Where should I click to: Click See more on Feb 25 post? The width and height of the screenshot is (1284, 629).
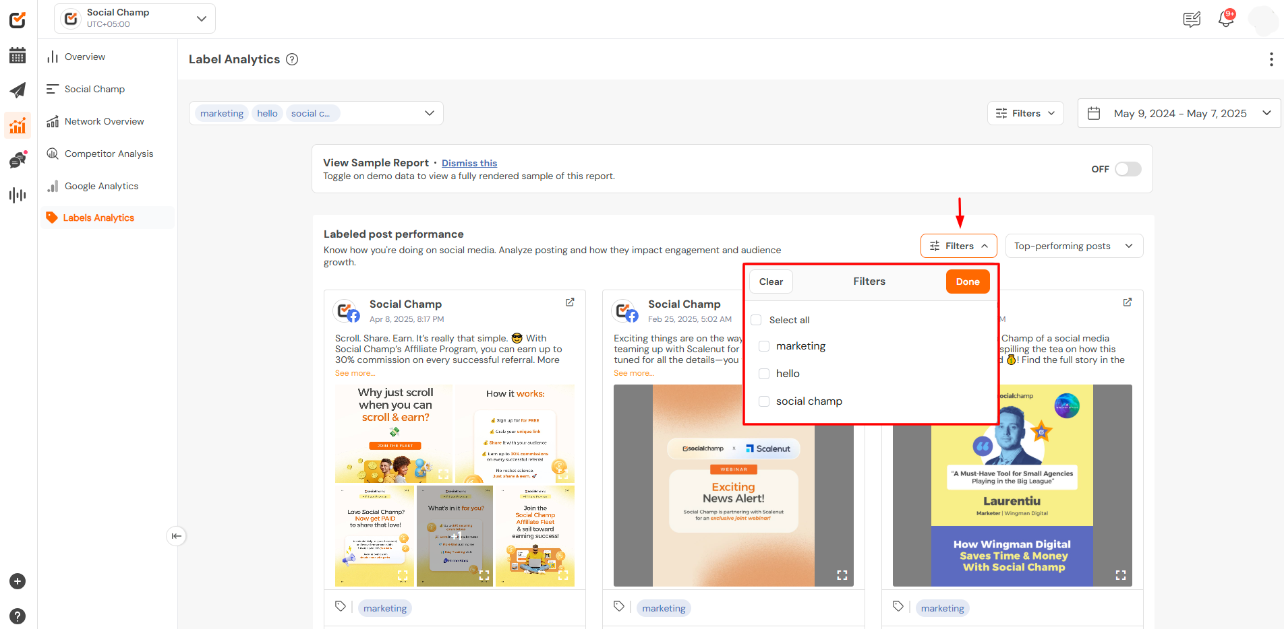pos(633,373)
